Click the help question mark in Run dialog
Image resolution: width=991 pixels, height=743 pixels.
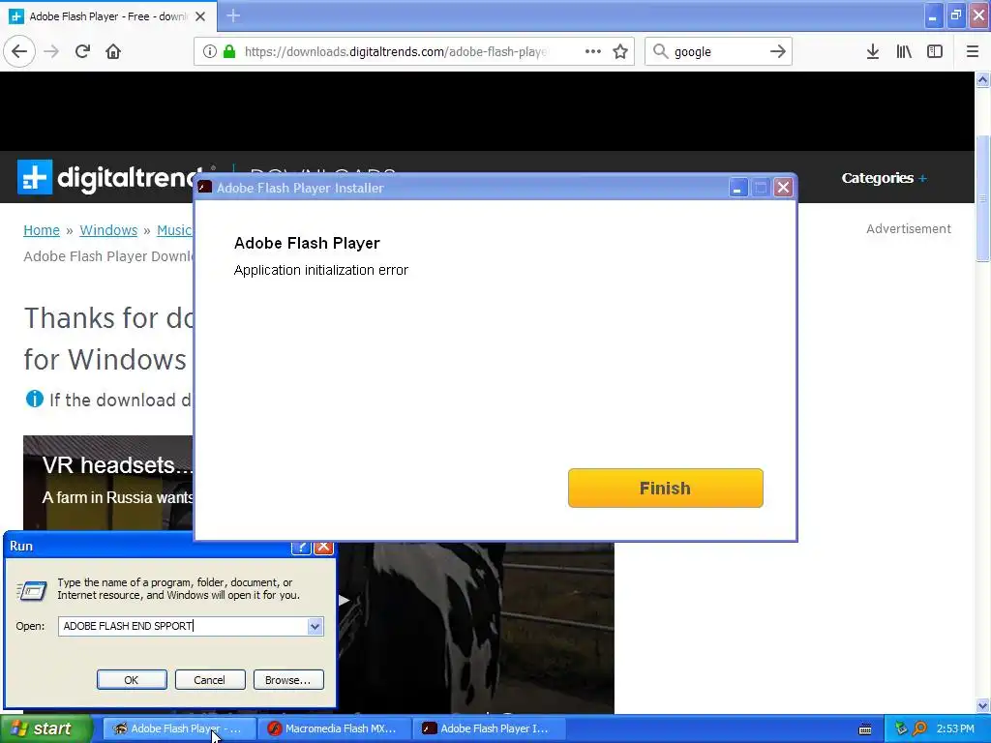click(301, 547)
